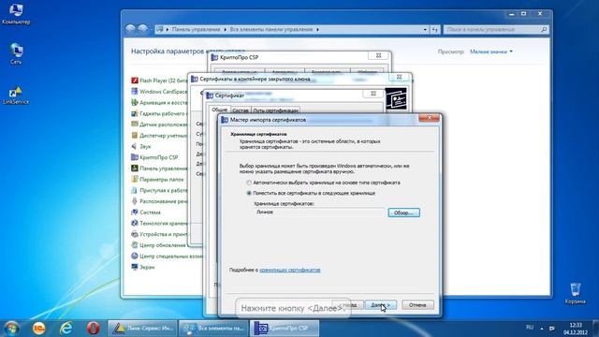Open the Звук control panel item
The width and height of the screenshot is (599, 337).
141,146
